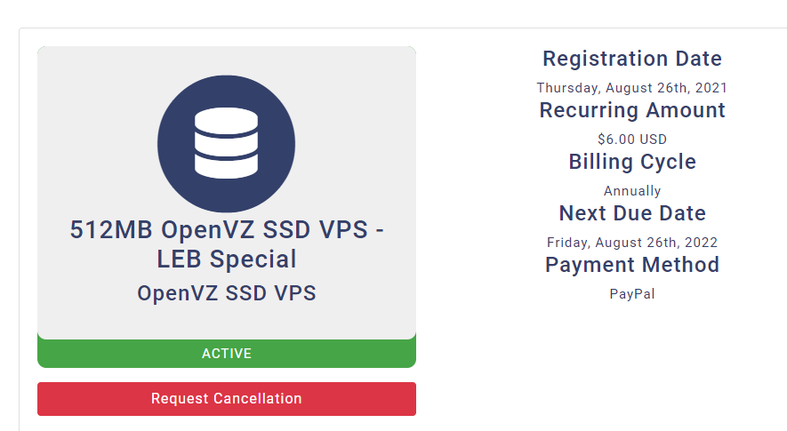Click Friday, August 26th, 2022 due date
Screen dimensions: 787x431
click(632, 243)
